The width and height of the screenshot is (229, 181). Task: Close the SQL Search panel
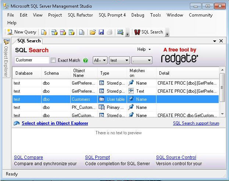[221, 41]
